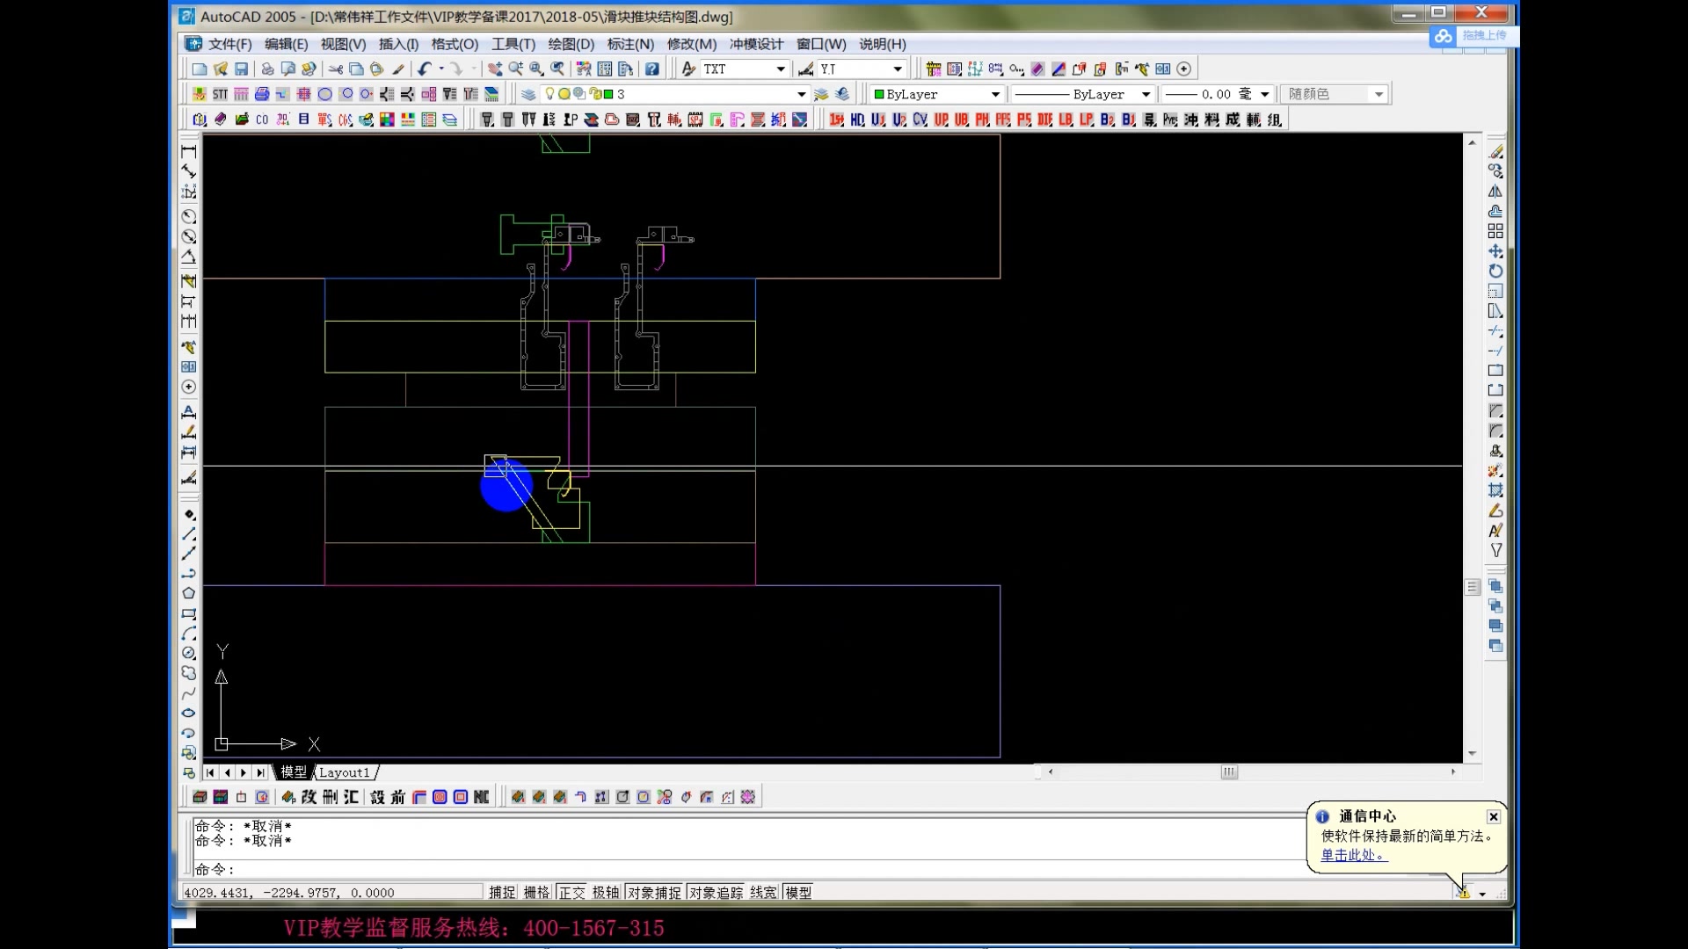Viewport: 1688px width, 949px height.
Task: Toggle 栅格 grid display in status bar
Action: point(536,893)
